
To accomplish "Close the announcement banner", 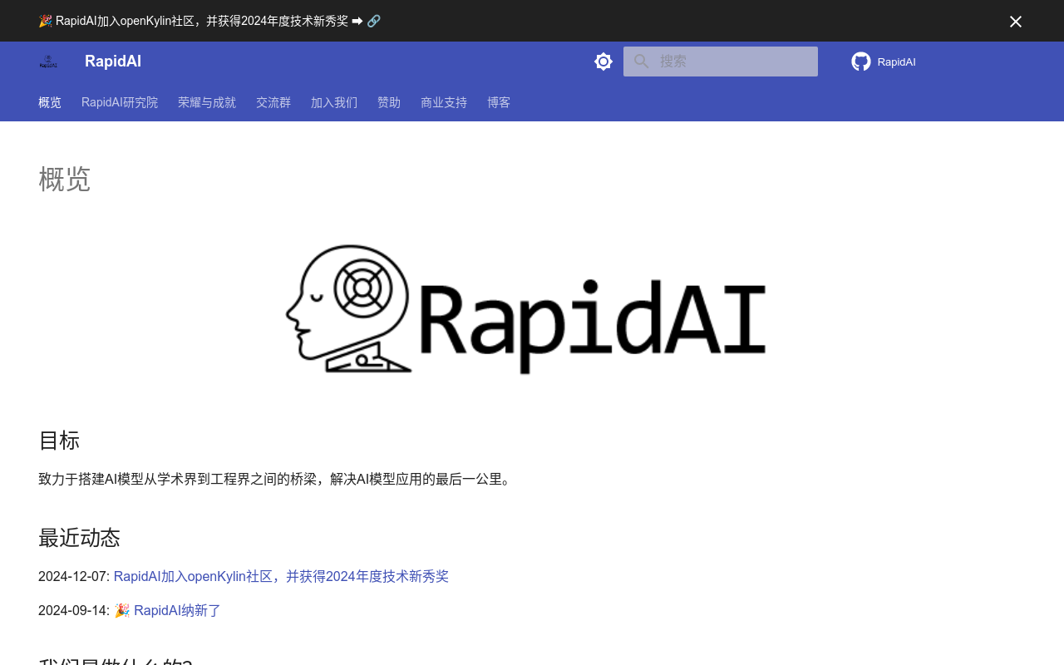I will tap(1016, 22).
